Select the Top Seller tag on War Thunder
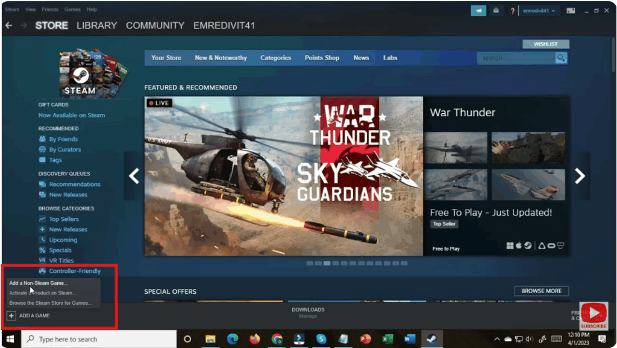The height and width of the screenshot is (348, 617). [443, 223]
